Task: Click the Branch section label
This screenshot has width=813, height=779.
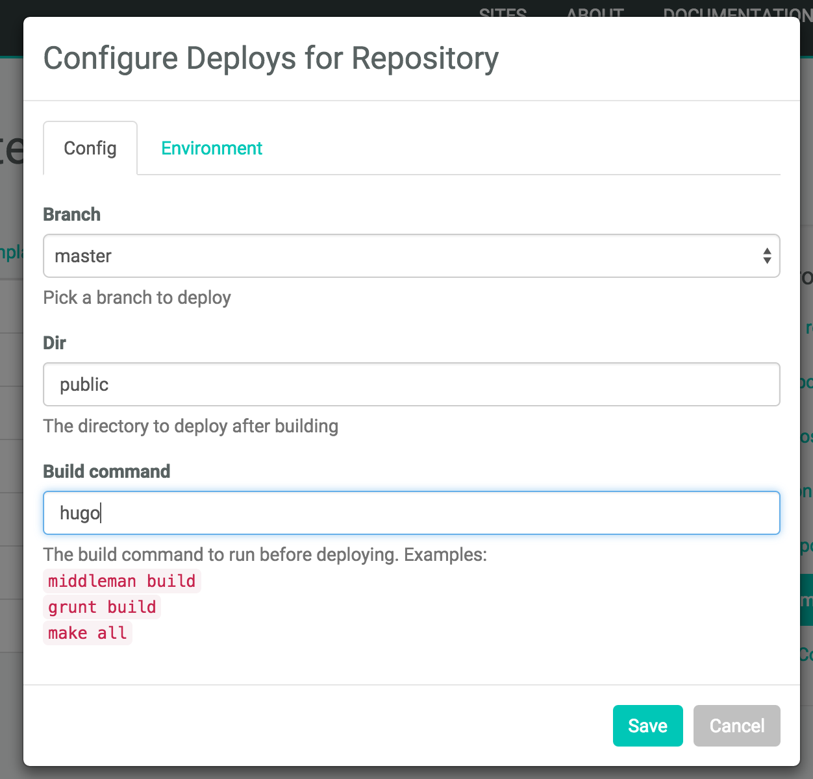Action: tap(71, 214)
